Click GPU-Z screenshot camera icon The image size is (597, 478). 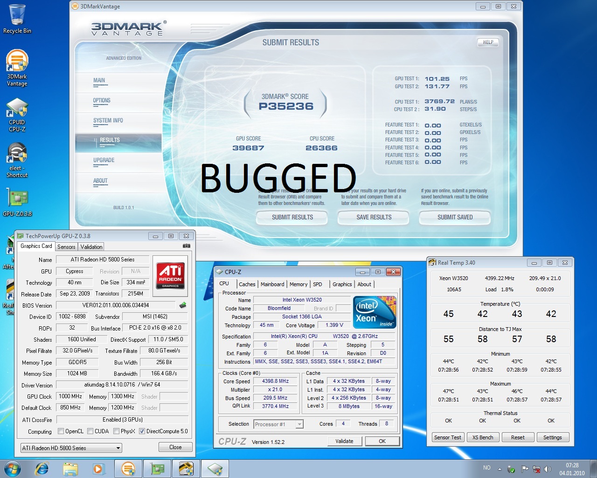click(187, 246)
